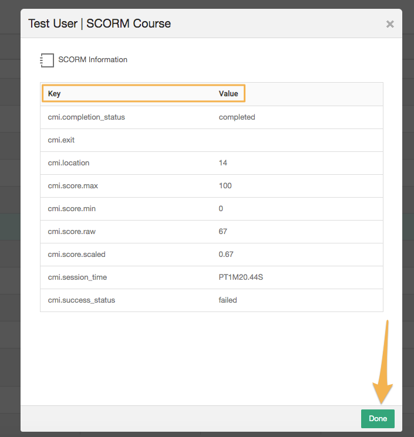Select the cmi.session_time key cell
The image size is (414, 437).
coord(78,277)
